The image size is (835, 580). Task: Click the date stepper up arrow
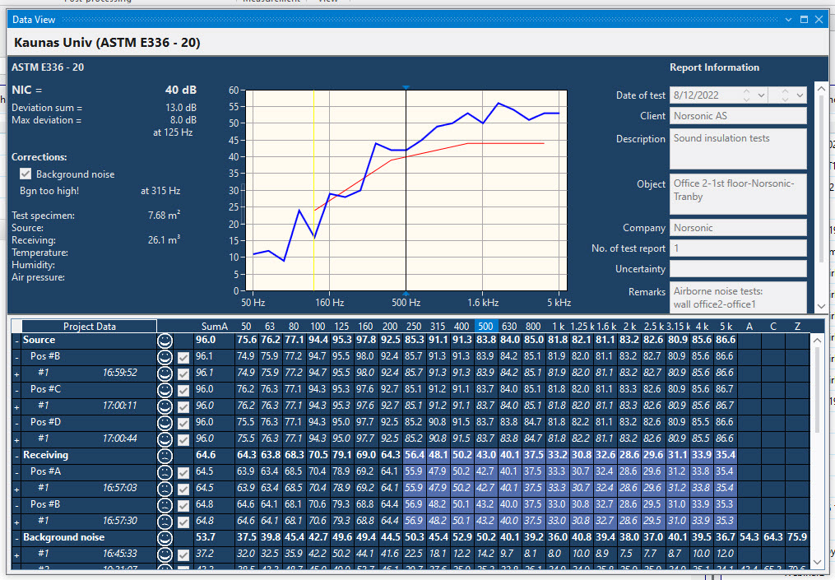[746, 91]
